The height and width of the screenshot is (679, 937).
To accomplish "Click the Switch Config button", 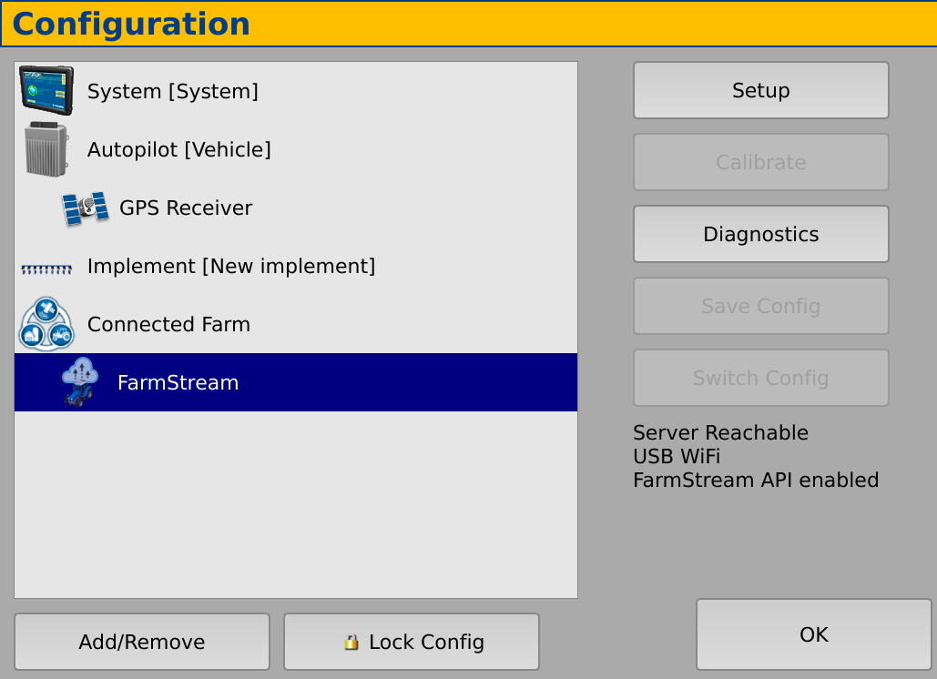I will tap(760, 378).
